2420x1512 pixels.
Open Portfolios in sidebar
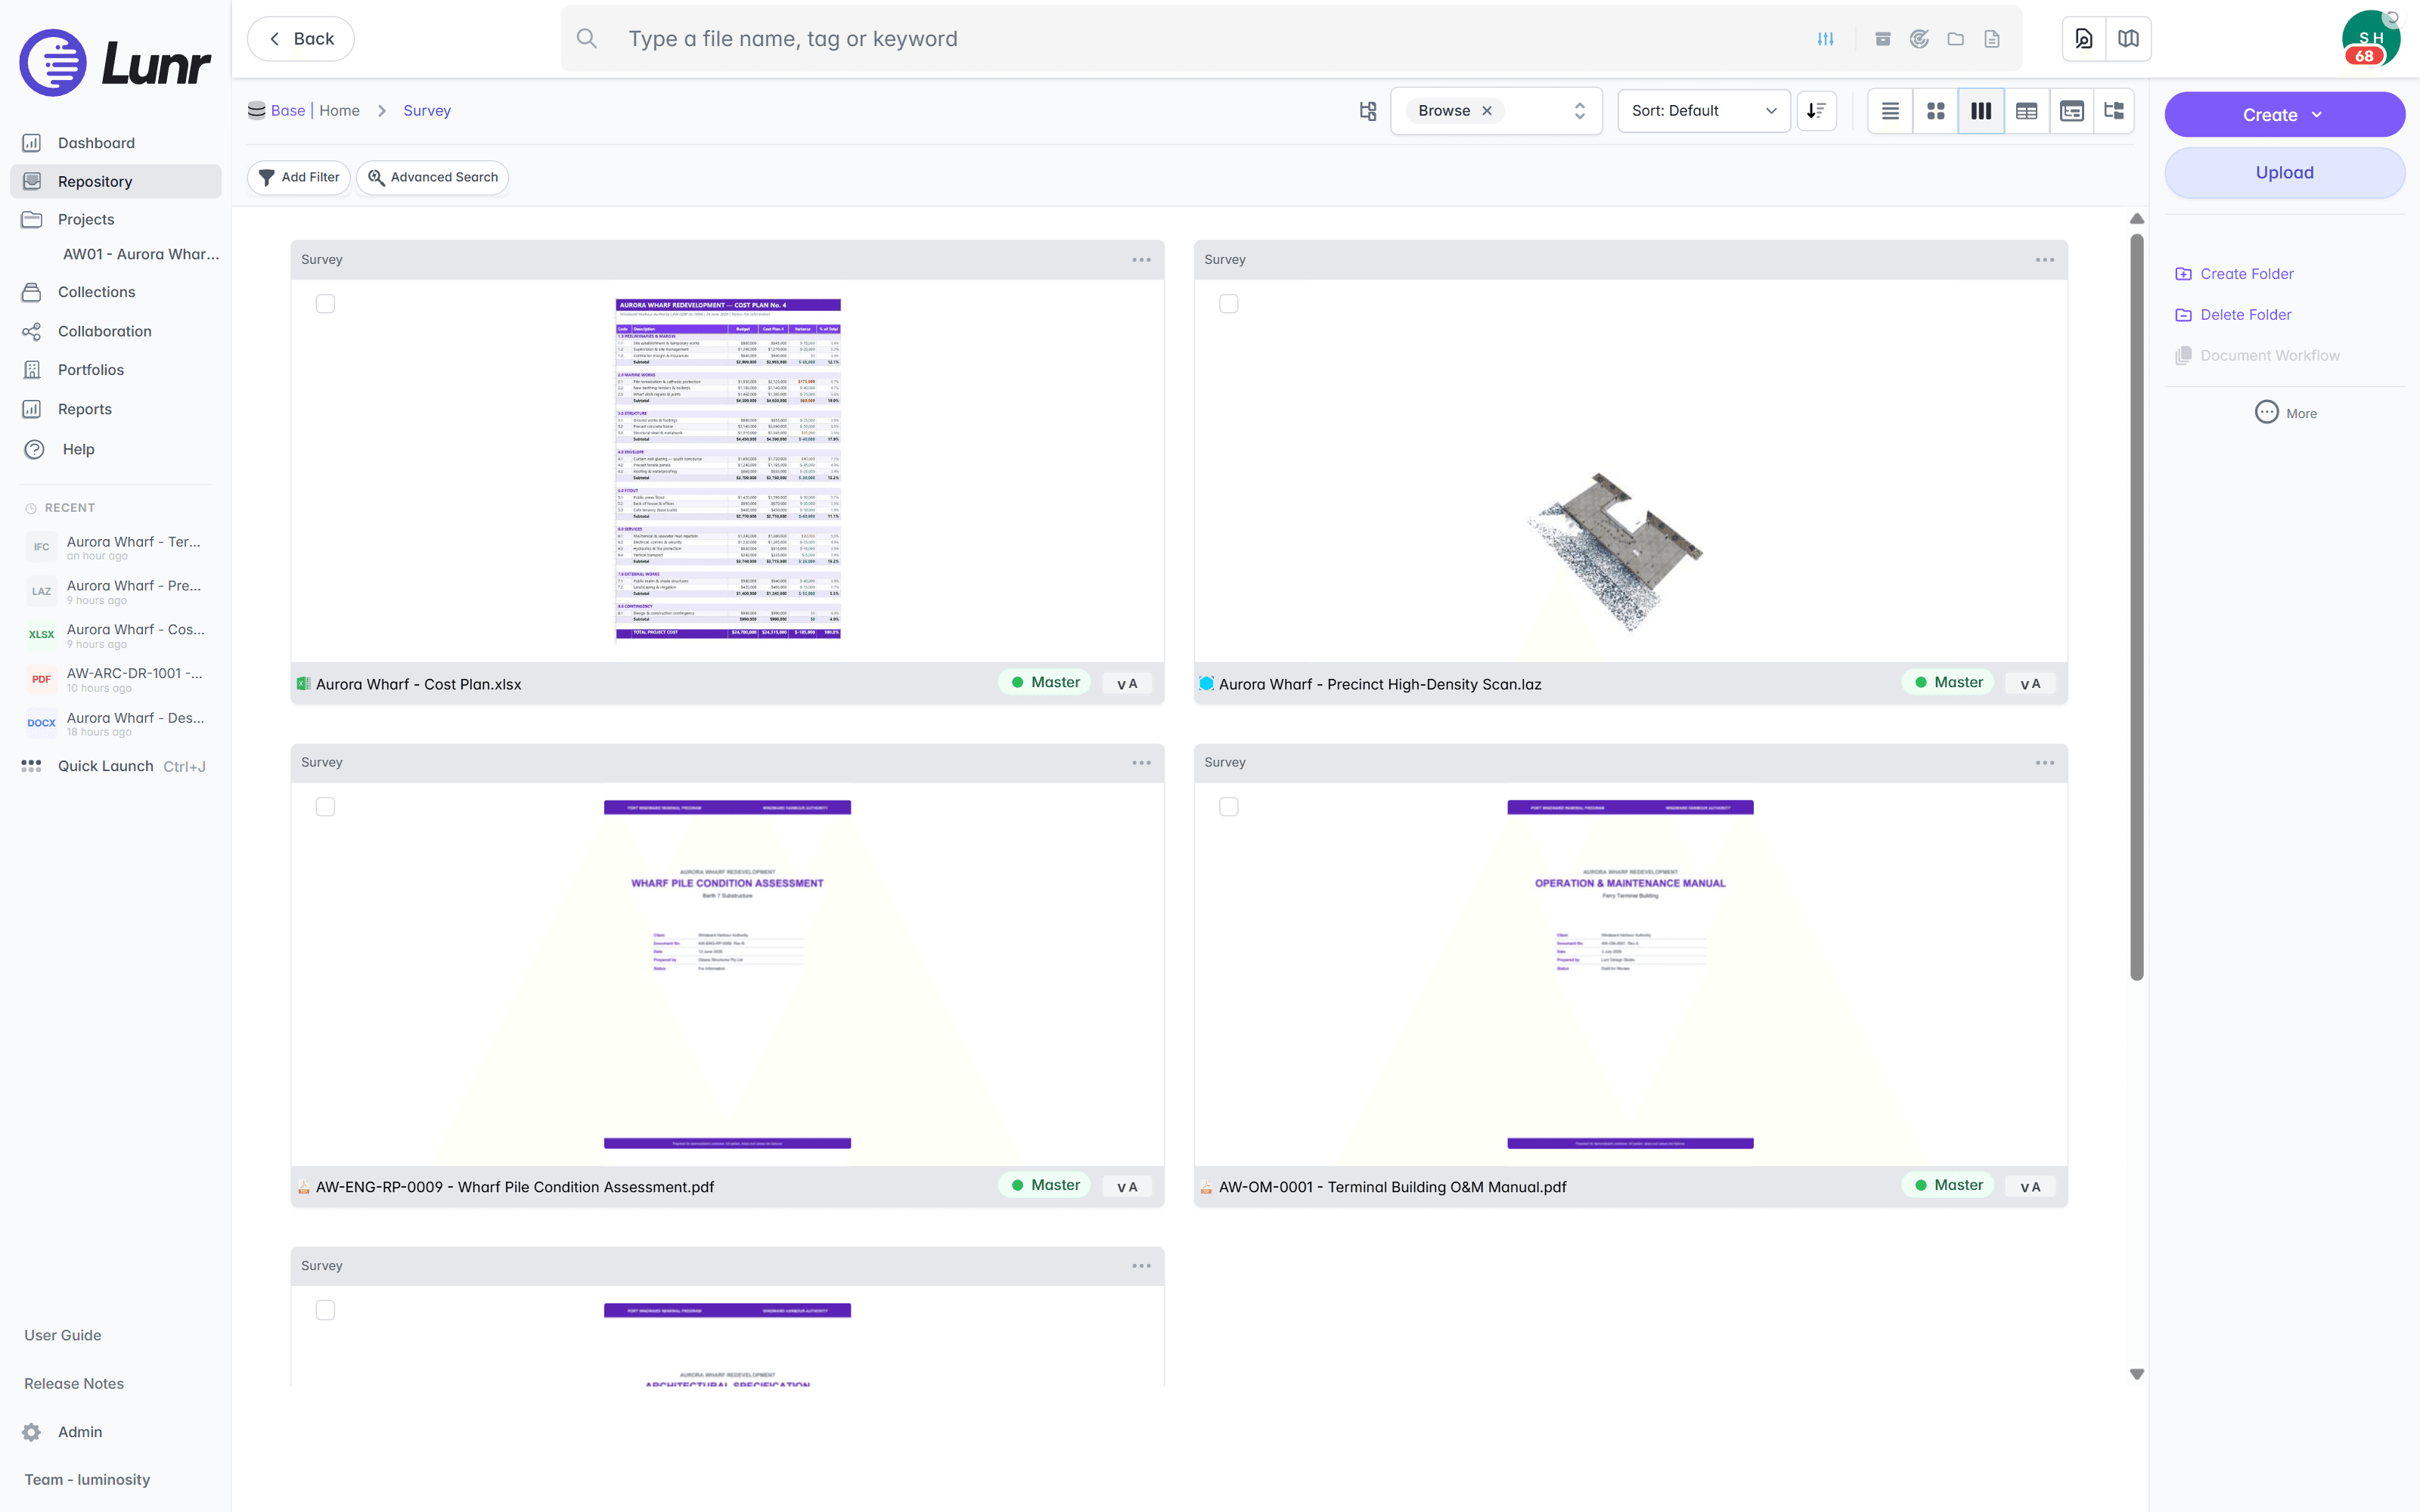91,370
